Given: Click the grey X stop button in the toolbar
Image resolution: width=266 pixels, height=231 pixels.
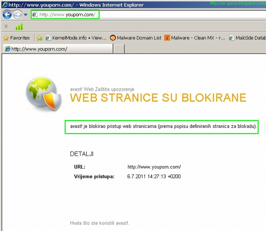Looking at the screenshot, I should click(x=6, y=26).
